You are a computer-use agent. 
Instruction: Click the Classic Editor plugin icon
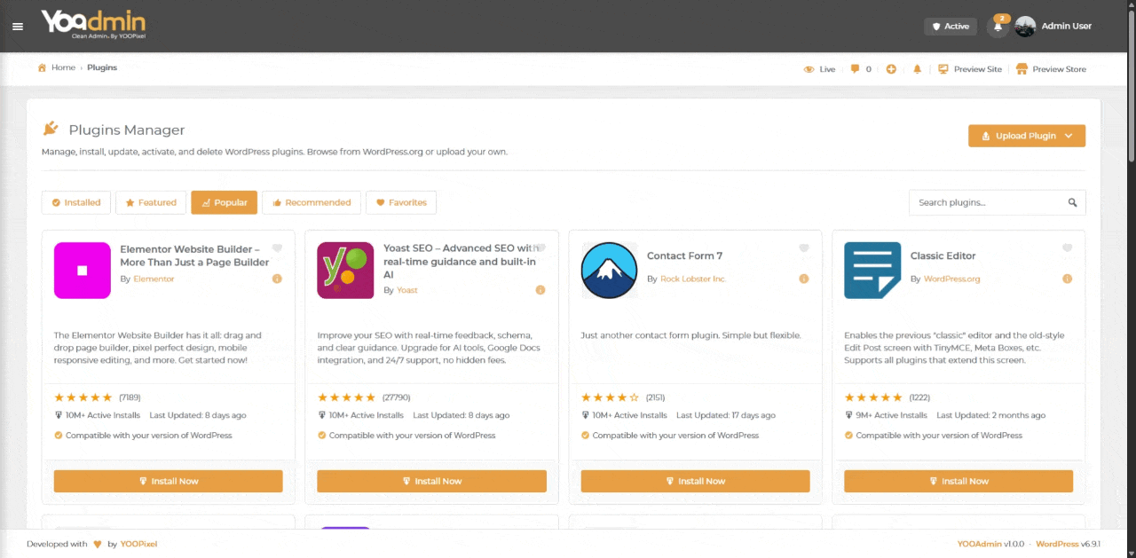[872, 271]
